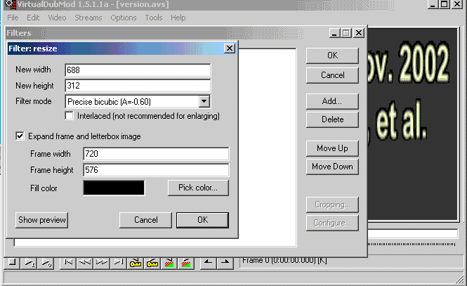The height and width of the screenshot is (286, 467).
Task: Click Show preview button
Action: coord(41,220)
